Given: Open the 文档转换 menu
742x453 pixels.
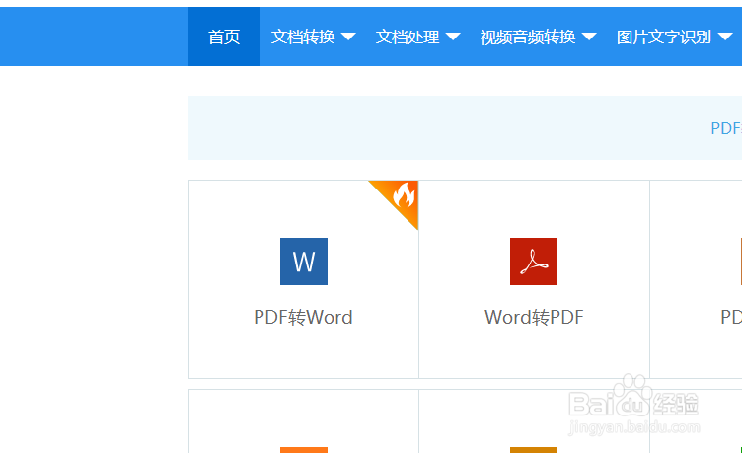Looking at the screenshot, I should coord(303,37).
